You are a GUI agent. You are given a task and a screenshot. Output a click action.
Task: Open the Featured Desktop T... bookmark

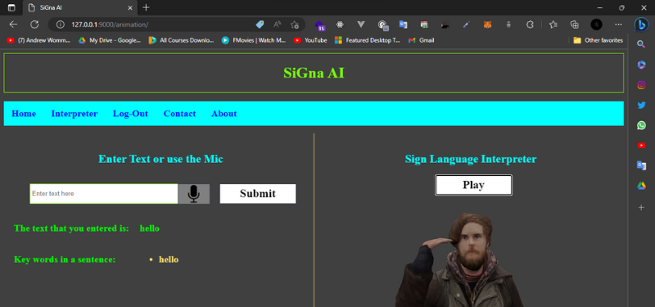coord(368,40)
